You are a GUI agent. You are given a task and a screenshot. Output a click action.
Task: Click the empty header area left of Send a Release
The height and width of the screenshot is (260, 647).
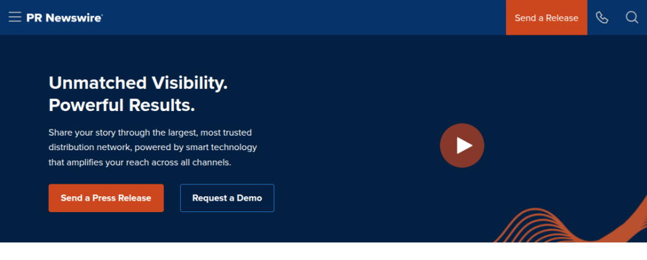coord(316,18)
